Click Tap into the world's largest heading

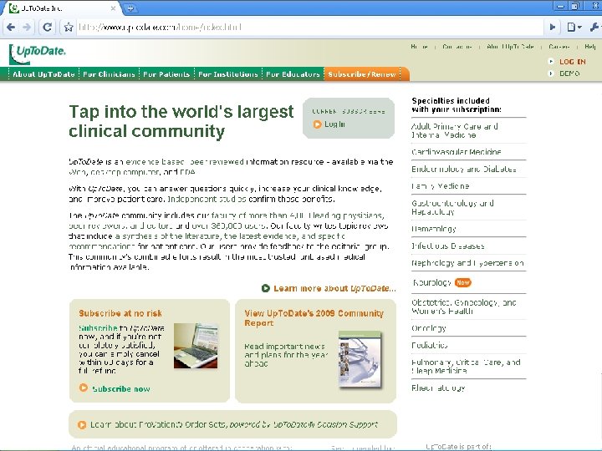[181, 121]
